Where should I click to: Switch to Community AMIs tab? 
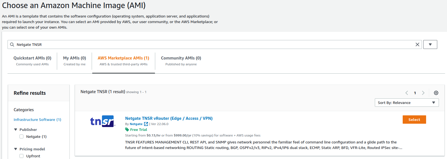point(181,61)
